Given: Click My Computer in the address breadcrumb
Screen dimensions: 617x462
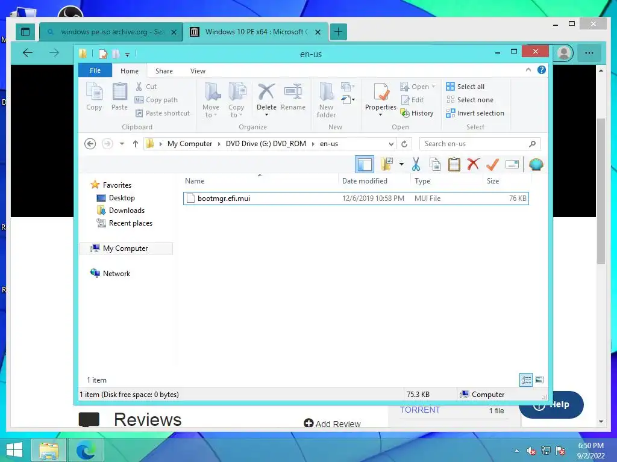Looking at the screenshot, I should tap(190, 144).
